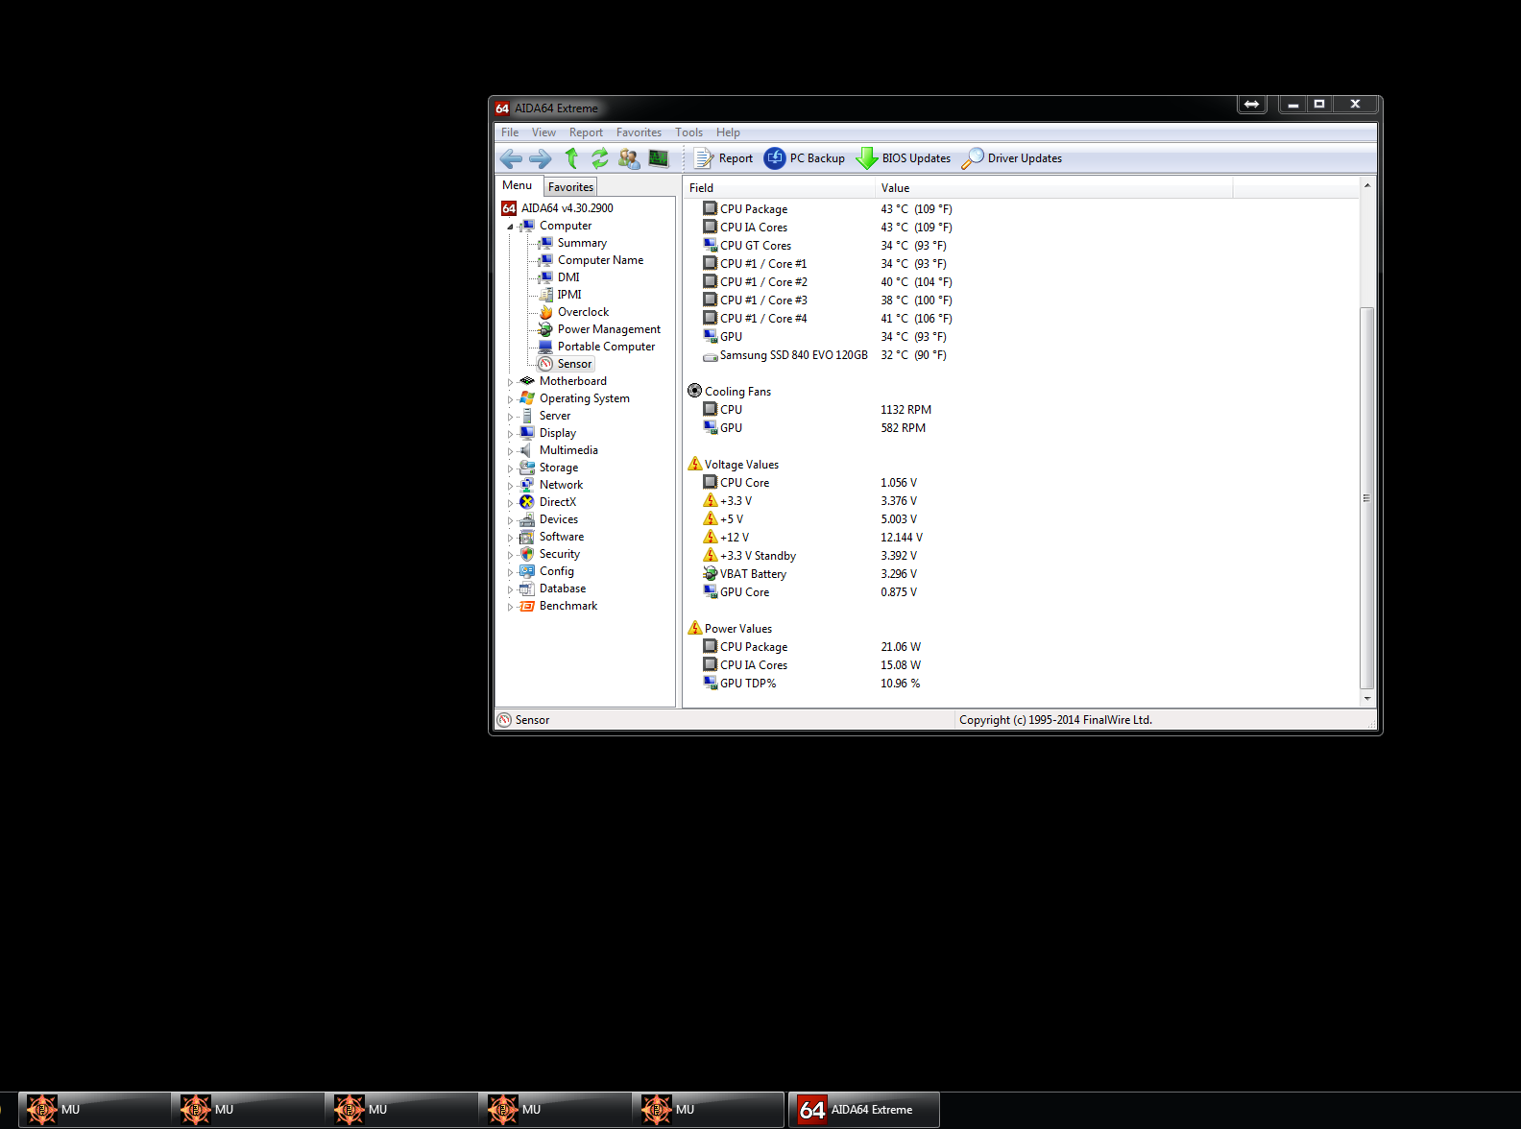Select Summary in the tree
The image size is (1521, 1129).
pos(582,243)
